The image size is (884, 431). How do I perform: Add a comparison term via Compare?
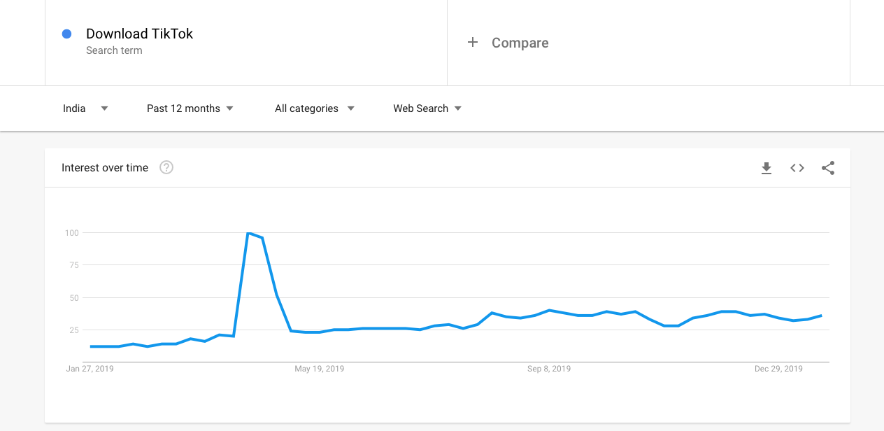tap(520, 43)
